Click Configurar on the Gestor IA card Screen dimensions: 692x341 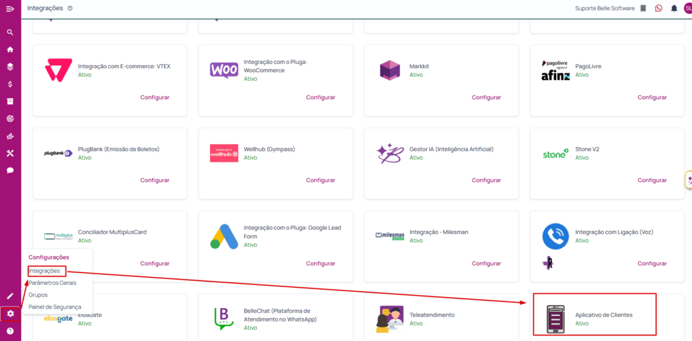(486, 180)
